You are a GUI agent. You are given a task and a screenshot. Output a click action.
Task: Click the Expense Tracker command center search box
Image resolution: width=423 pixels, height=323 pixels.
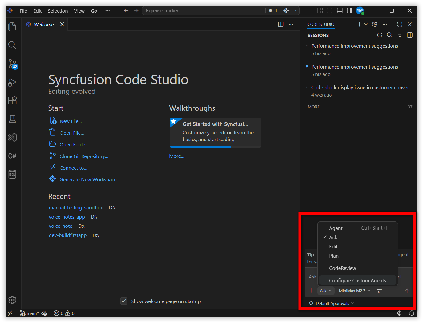coord(203,10)
